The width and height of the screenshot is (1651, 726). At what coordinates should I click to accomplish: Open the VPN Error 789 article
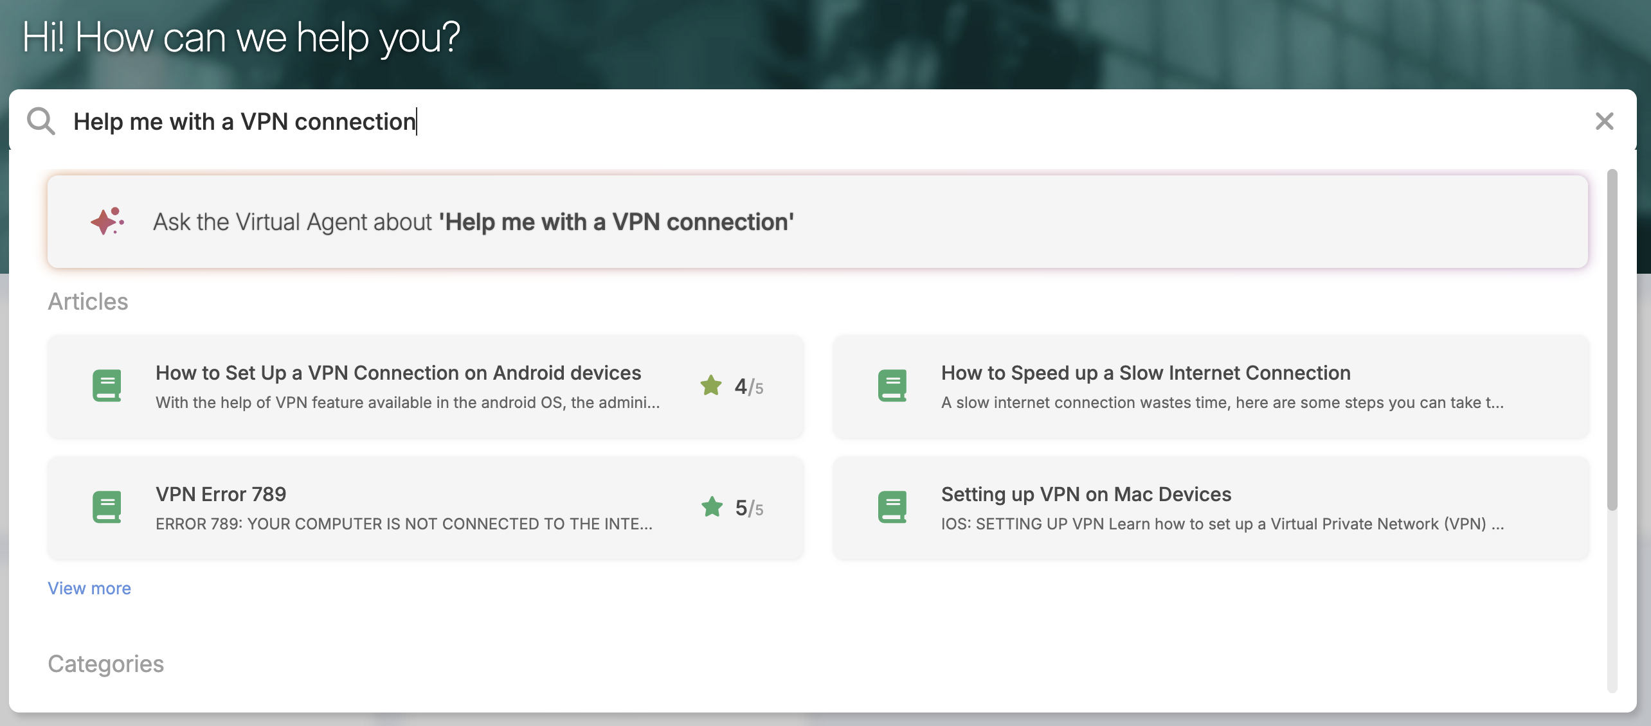tap(221, 494)
